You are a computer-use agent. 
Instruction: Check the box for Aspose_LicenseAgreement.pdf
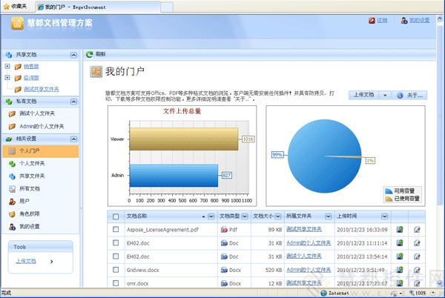[x=116, y=230]
